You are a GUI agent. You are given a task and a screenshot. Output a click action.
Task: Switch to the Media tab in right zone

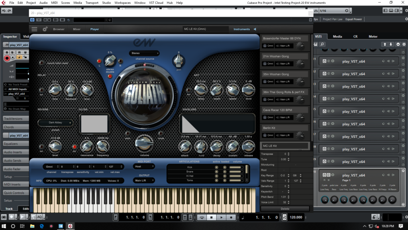337,37
